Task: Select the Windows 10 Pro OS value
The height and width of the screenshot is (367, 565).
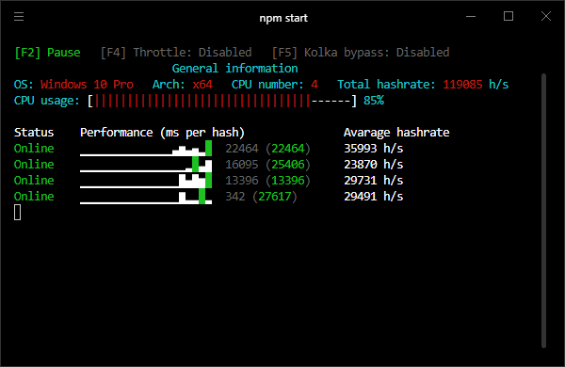Action: point(87,85)
